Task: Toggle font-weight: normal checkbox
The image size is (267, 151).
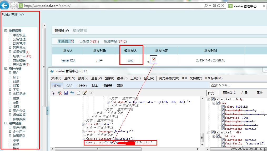Action: point(223,129)
